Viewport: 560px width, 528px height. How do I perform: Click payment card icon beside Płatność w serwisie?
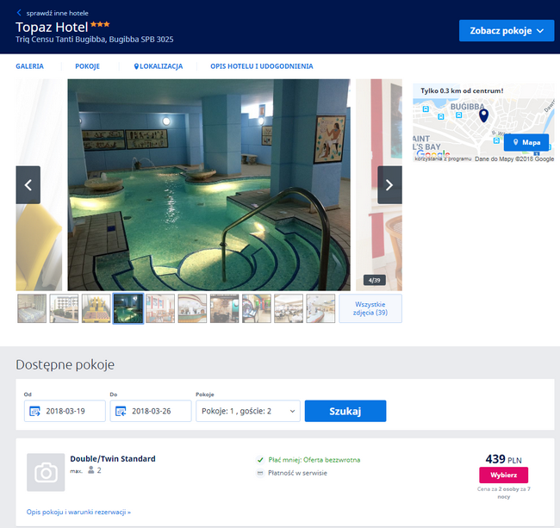point(260,473)
